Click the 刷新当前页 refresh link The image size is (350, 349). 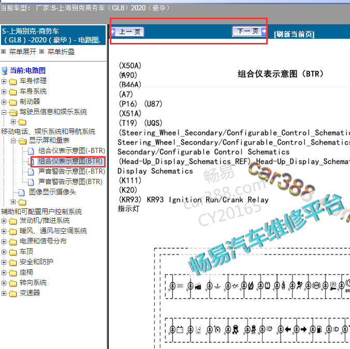click(x=294, y=34)
